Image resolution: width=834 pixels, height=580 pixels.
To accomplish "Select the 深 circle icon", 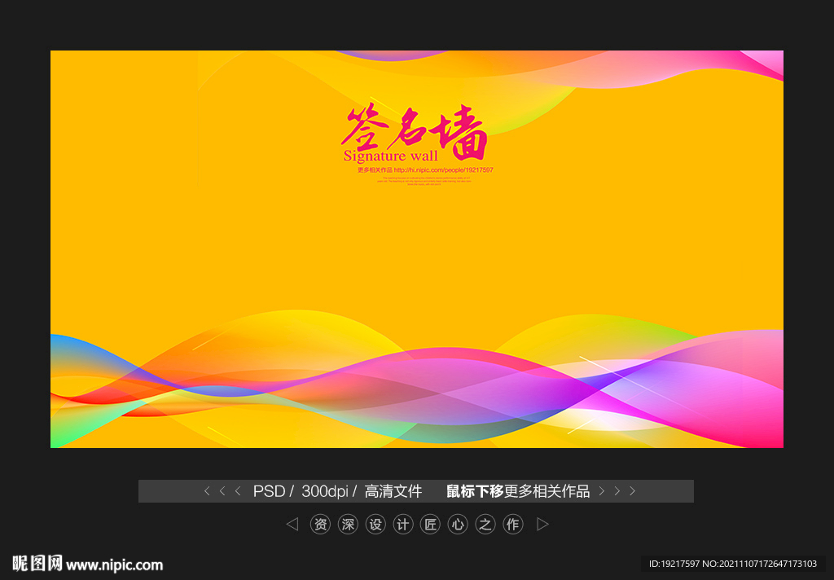I will coord(348,524).
